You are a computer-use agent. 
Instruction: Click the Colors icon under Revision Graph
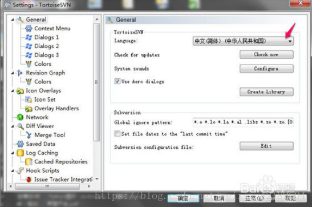click(x=29, y=82)
